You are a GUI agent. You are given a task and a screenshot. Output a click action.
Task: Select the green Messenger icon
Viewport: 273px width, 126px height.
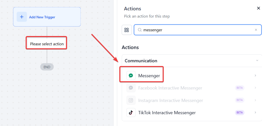131,75
